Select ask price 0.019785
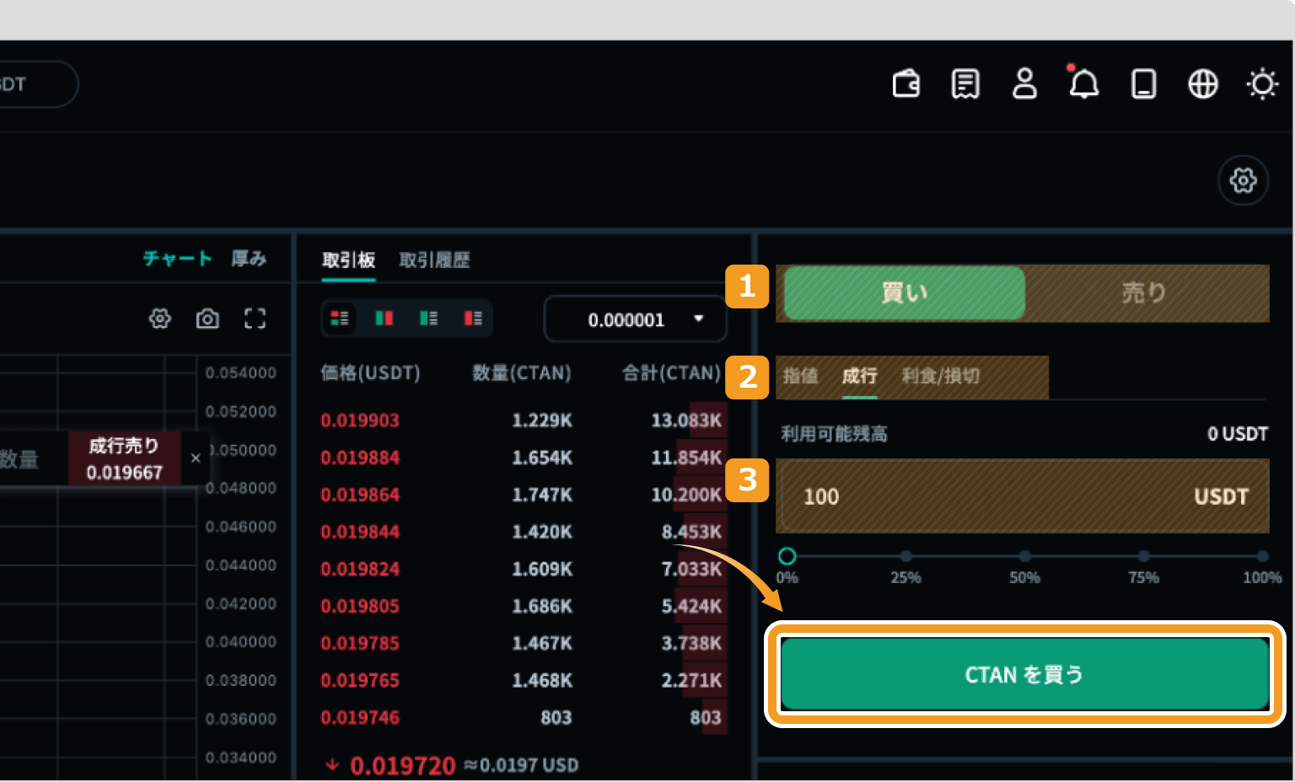Screen dimensions: 1295x782 coord(360,643)
